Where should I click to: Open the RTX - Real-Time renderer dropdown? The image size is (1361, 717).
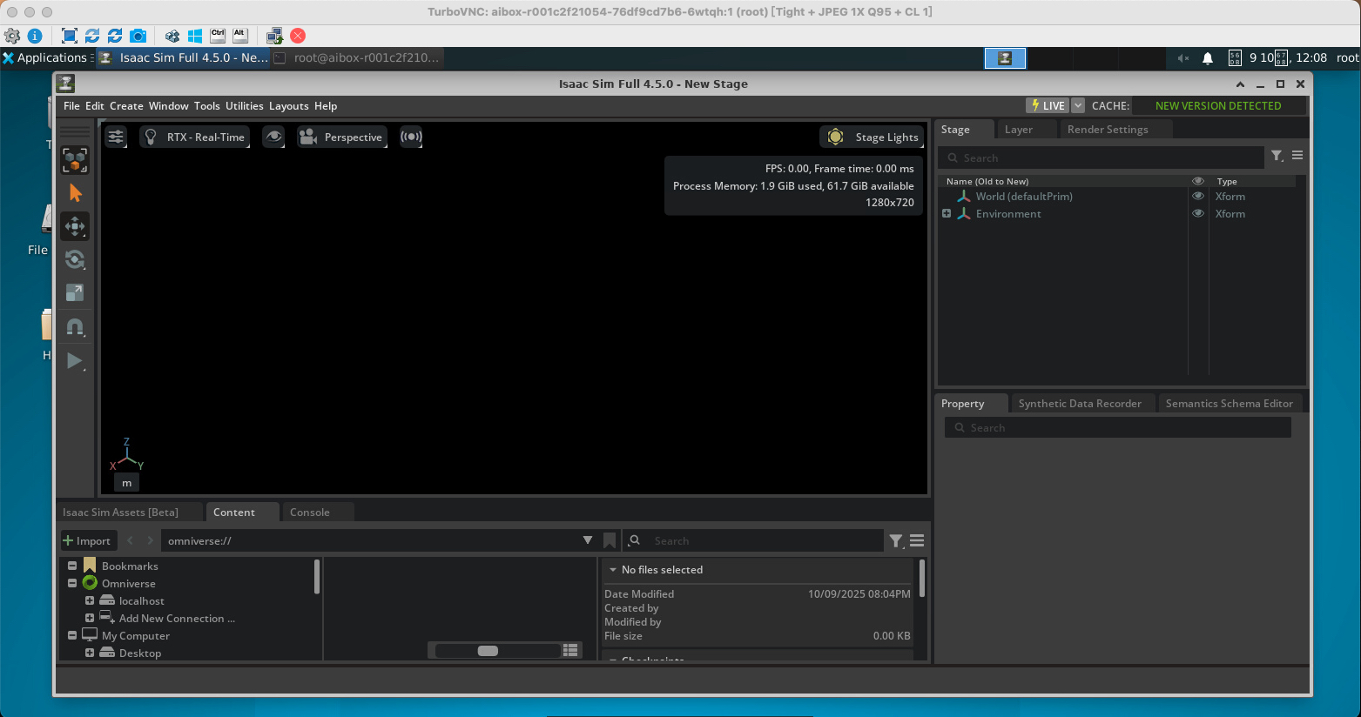[195, 137]
